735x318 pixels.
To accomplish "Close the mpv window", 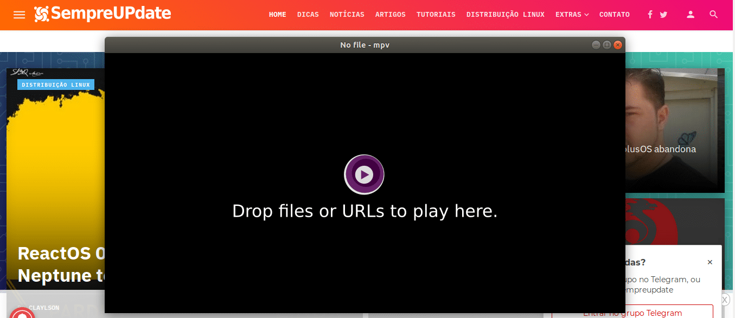I will [617, 45].
